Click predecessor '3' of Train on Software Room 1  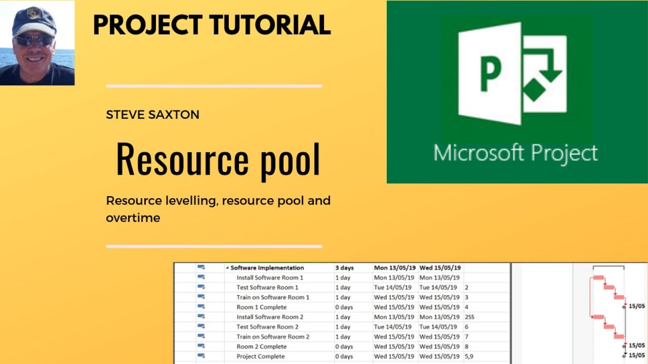[466, 297]
